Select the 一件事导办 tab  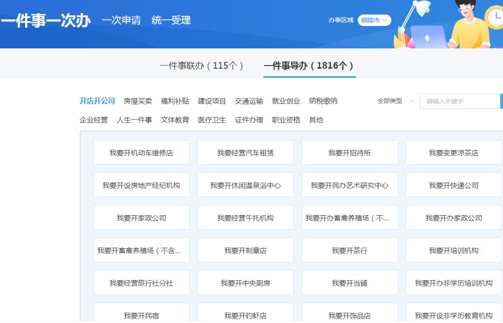point(309,66)
